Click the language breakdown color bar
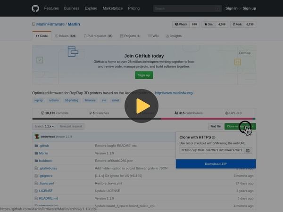The height and width of the screenshot is (212, 283). coord(144,119)
